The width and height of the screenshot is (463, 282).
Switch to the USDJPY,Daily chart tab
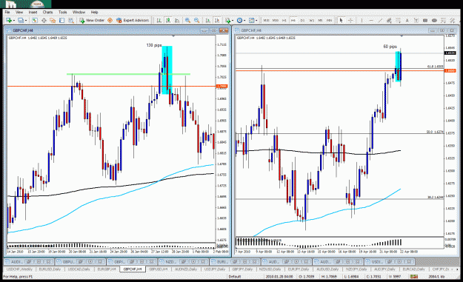click(x=215, y=269)
